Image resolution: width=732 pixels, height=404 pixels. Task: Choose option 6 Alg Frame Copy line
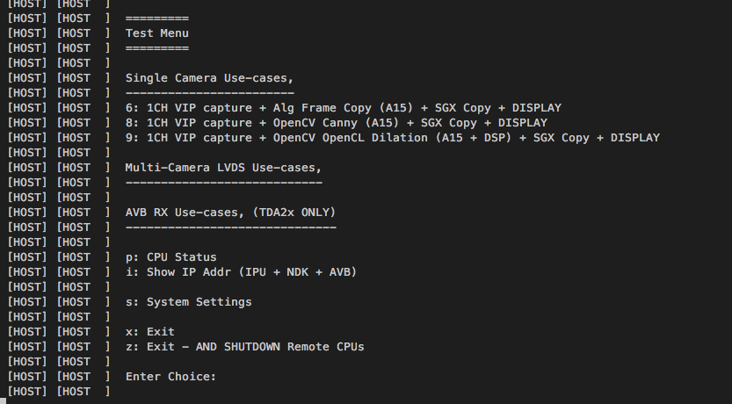pos(344,108)
